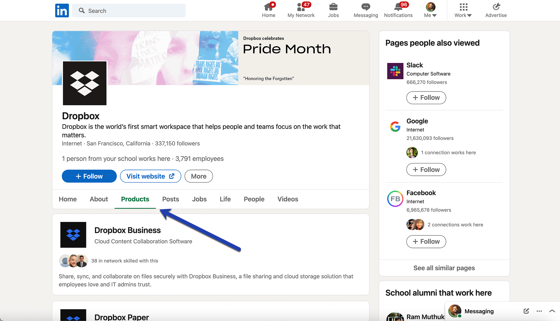Open My Network icon
Image resolution: width=560 pixels, height=321 pixels.
point(301,7)
